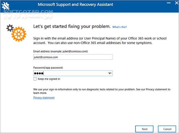Reveal password with the eye icon

(x=110, y=73)
